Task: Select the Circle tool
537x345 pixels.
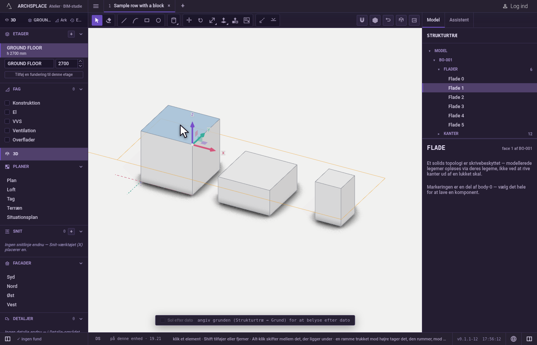Action: pyautogui.click(x=158, y=20)
